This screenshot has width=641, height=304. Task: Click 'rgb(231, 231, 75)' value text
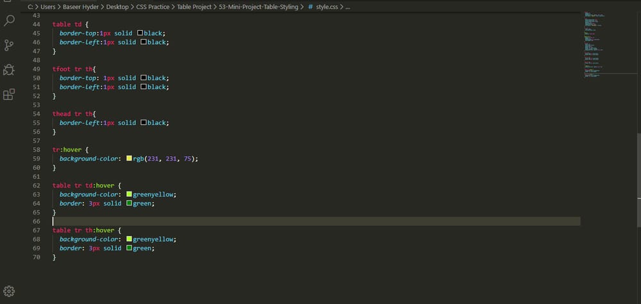pyautogui.click(x=164, y=158)
